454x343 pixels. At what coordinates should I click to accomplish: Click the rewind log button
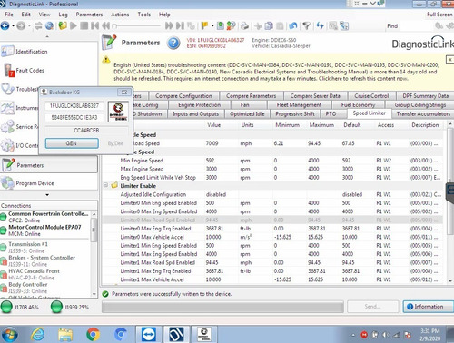pyautogui.click(x=105, y=26)
